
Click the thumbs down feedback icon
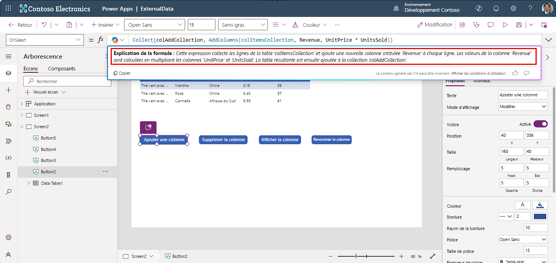(526, 73)
